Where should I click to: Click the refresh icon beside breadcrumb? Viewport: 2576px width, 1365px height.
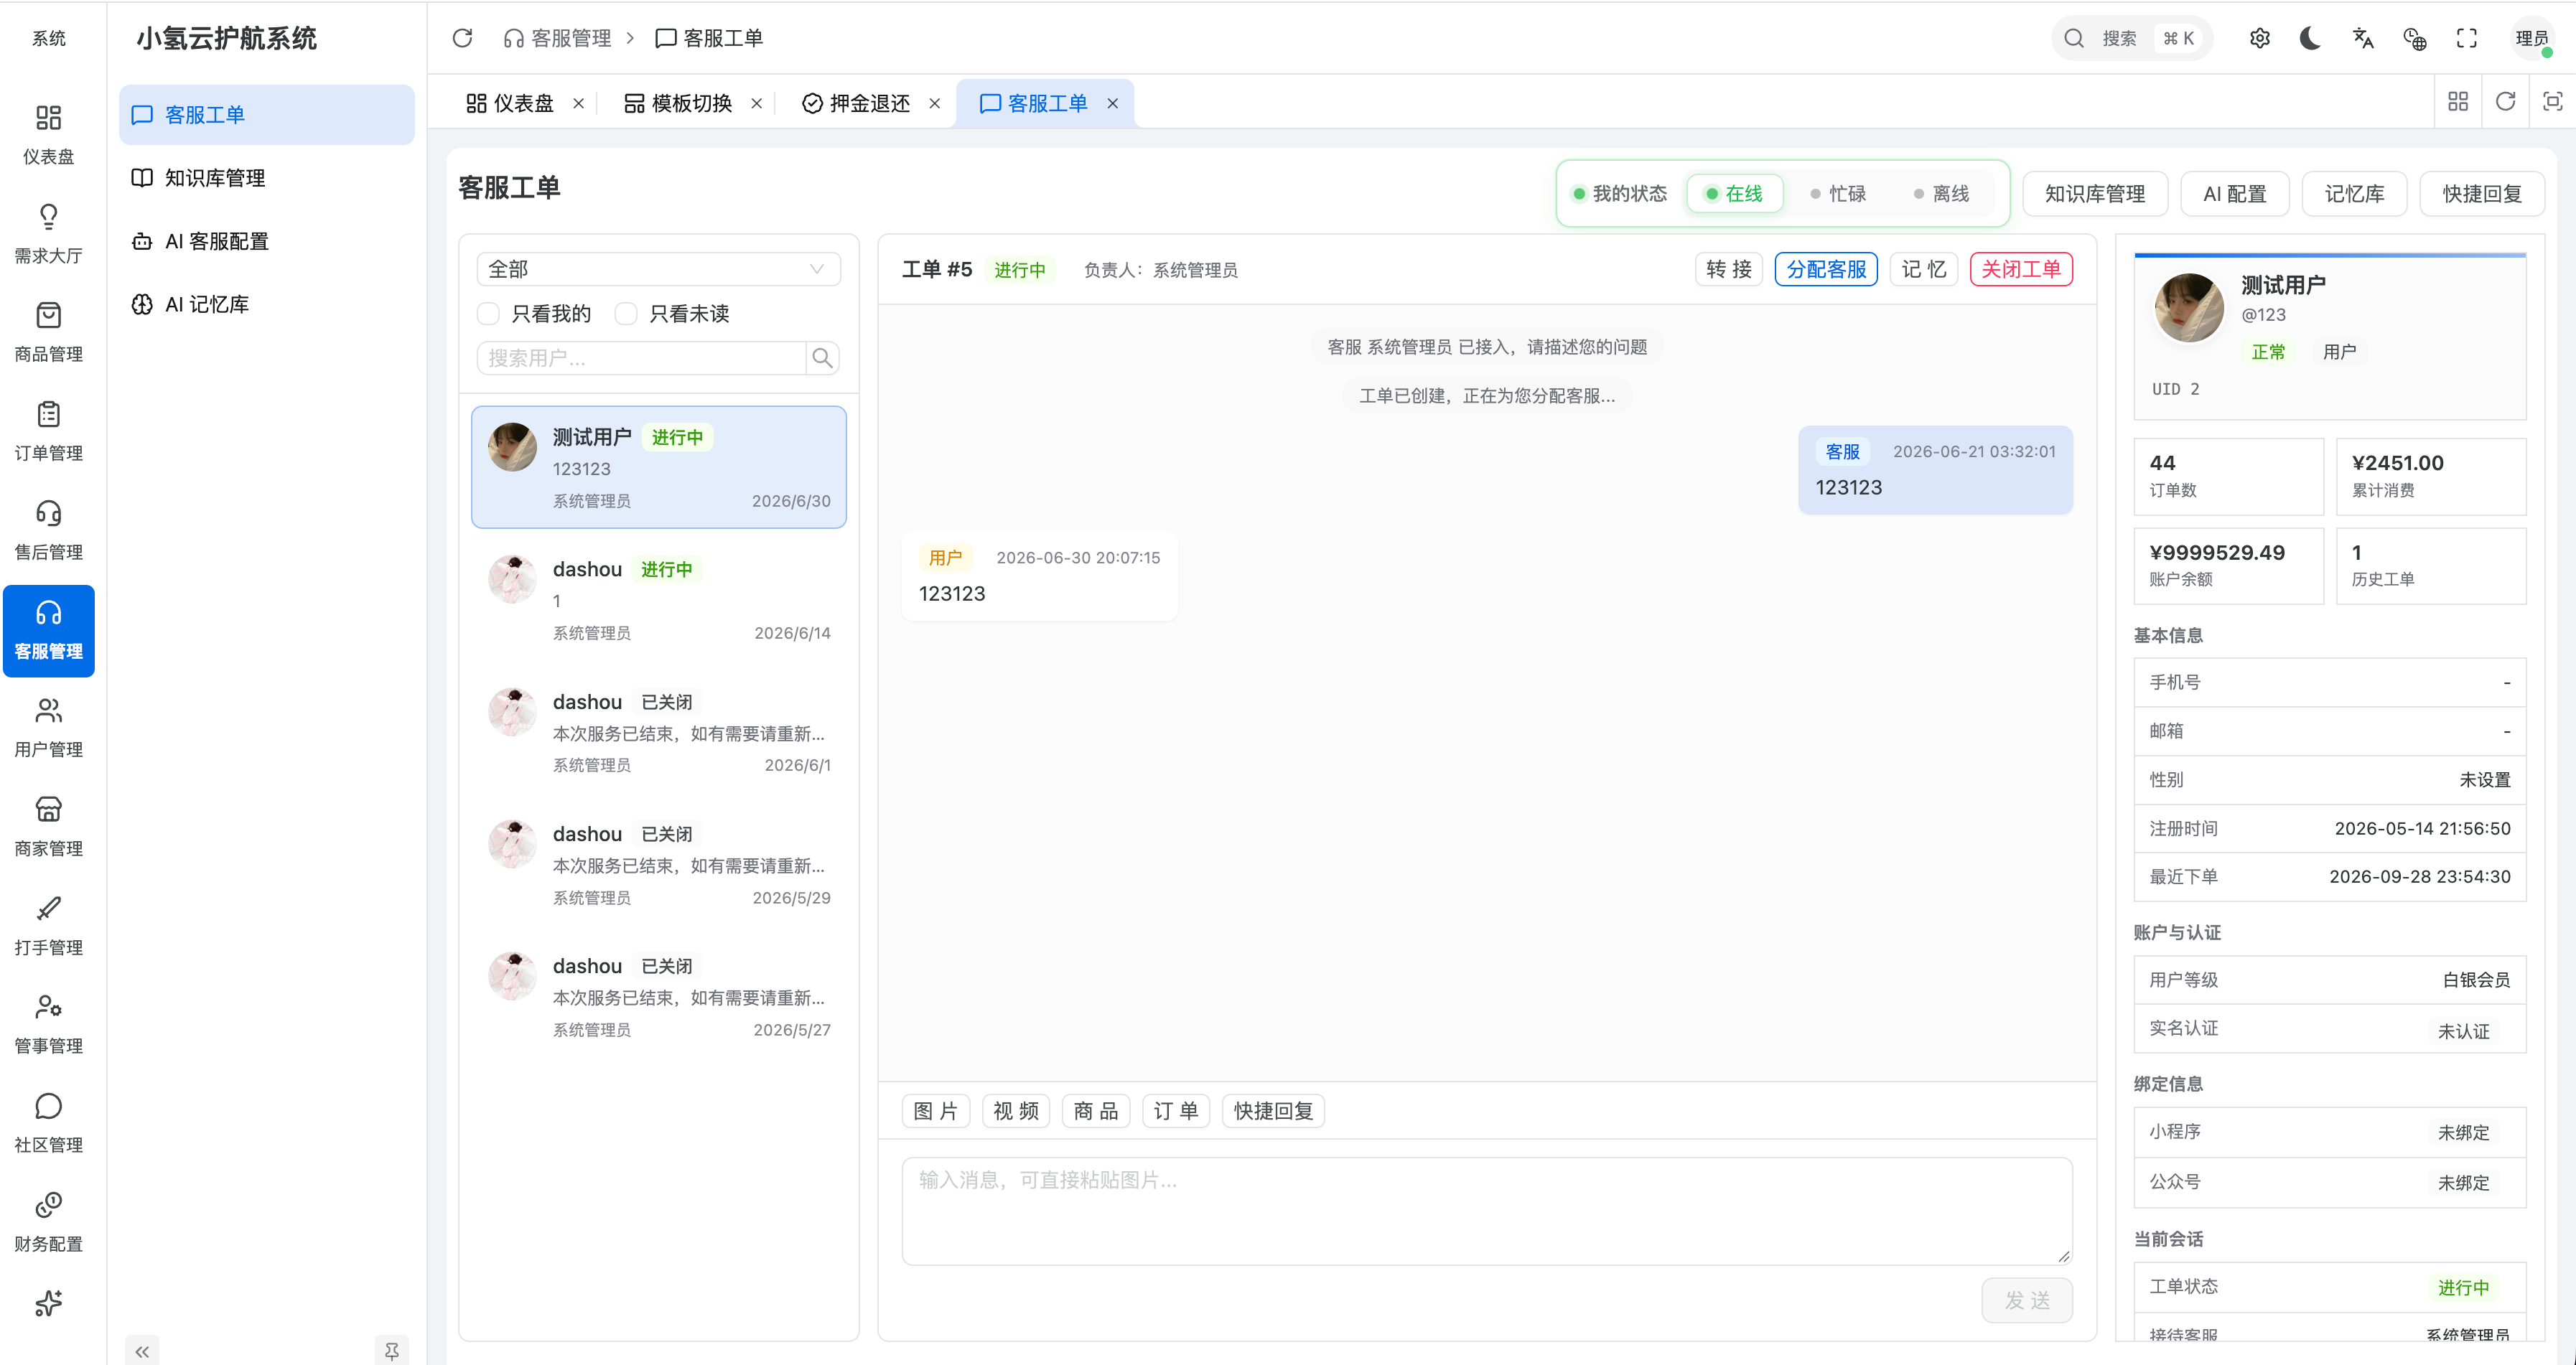[462, 38]
